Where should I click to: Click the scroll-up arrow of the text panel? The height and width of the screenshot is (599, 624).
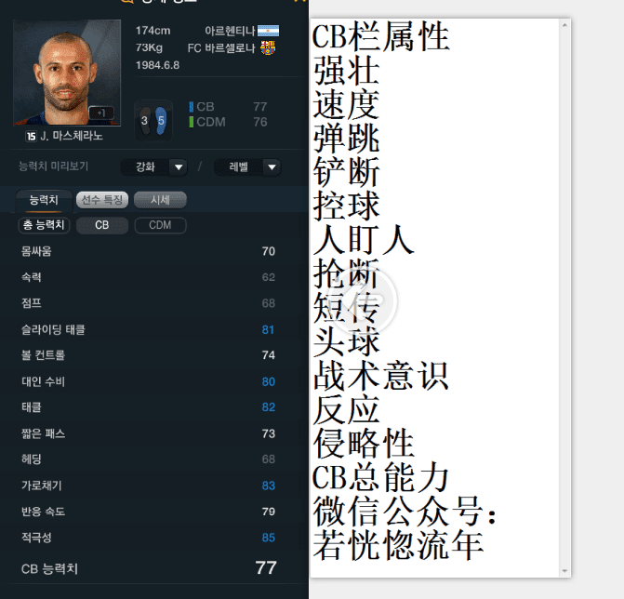[x=564, y=25]
